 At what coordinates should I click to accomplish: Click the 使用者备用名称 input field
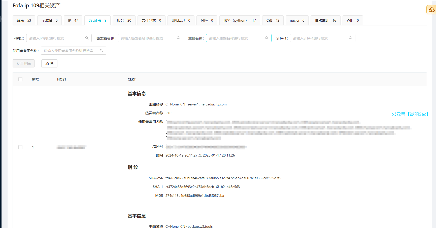[71, 51]
